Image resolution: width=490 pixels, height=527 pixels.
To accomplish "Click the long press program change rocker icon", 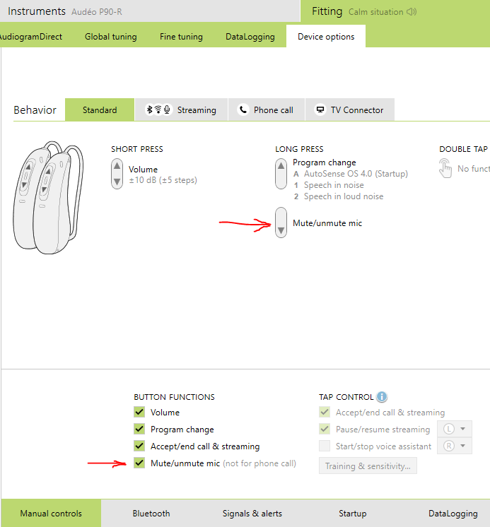I will point(281,174).
